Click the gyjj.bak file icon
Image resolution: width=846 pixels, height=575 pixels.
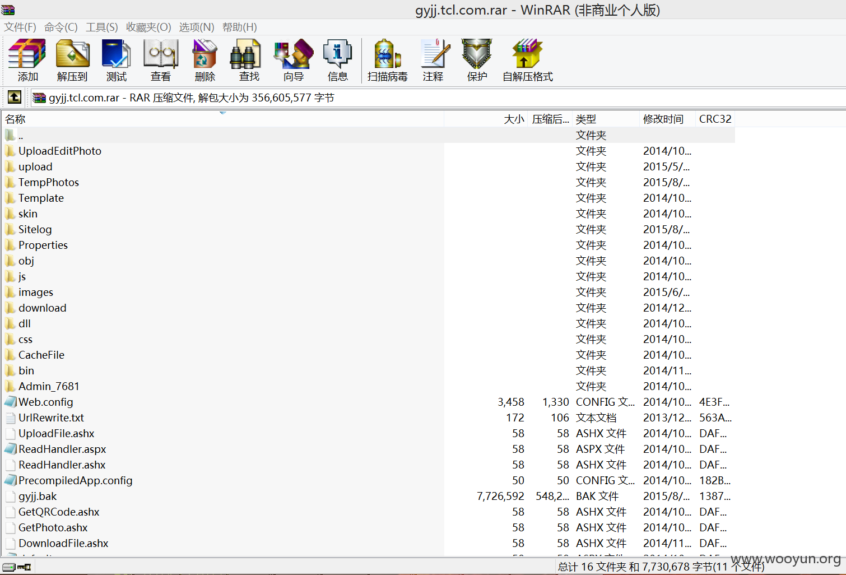11,496
